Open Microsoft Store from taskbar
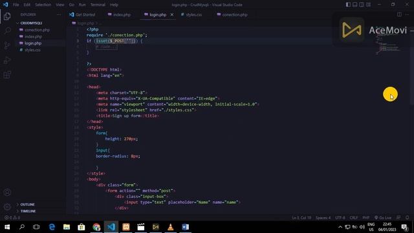414x233 pixels. pyautogui.click(x=82, y=227)
